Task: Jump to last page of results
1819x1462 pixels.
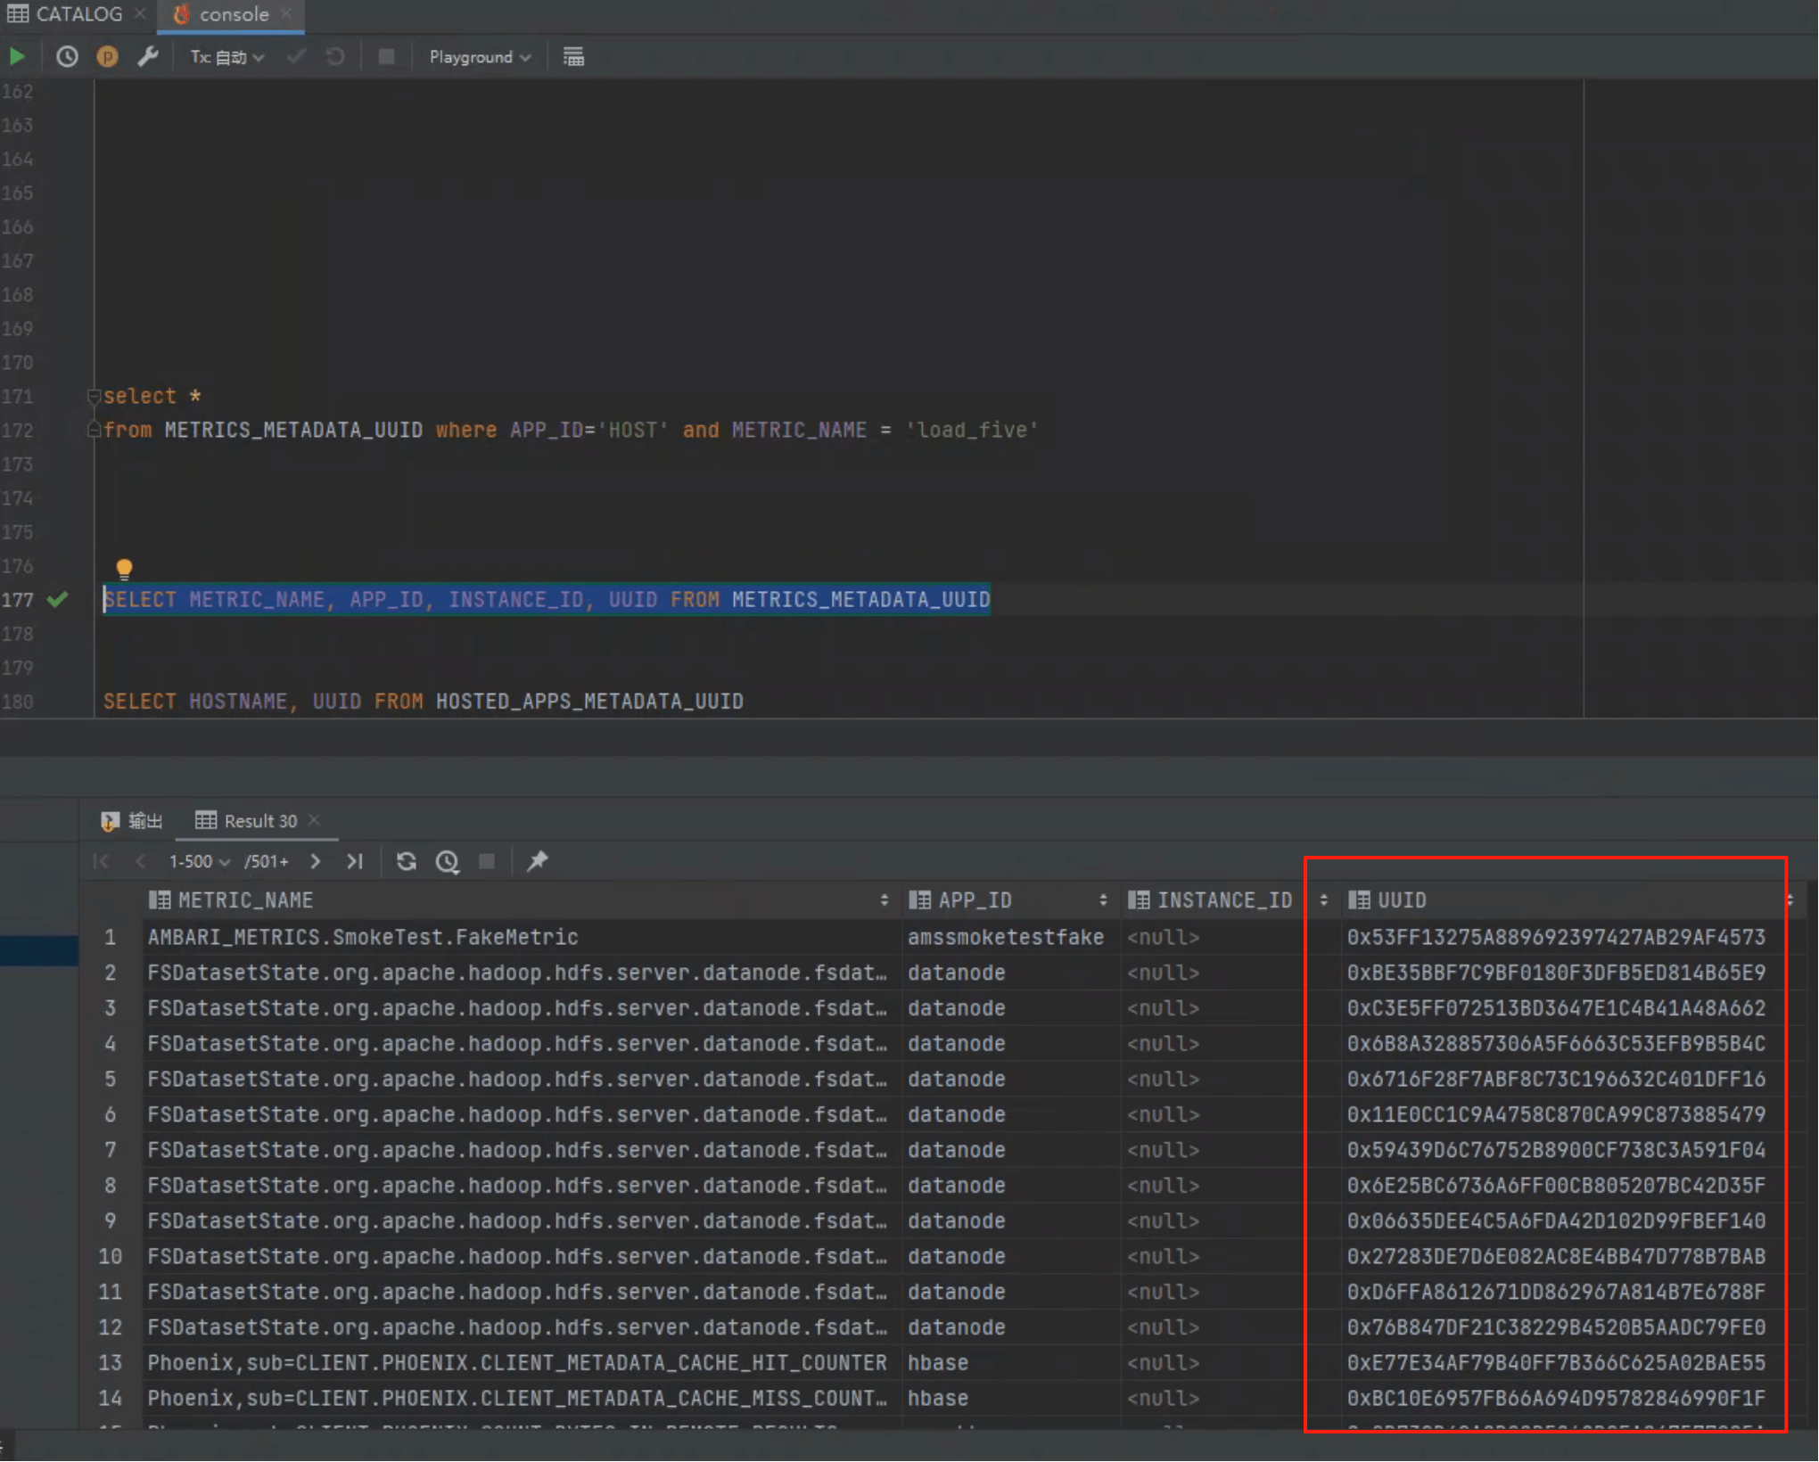Action: point(355,861)
